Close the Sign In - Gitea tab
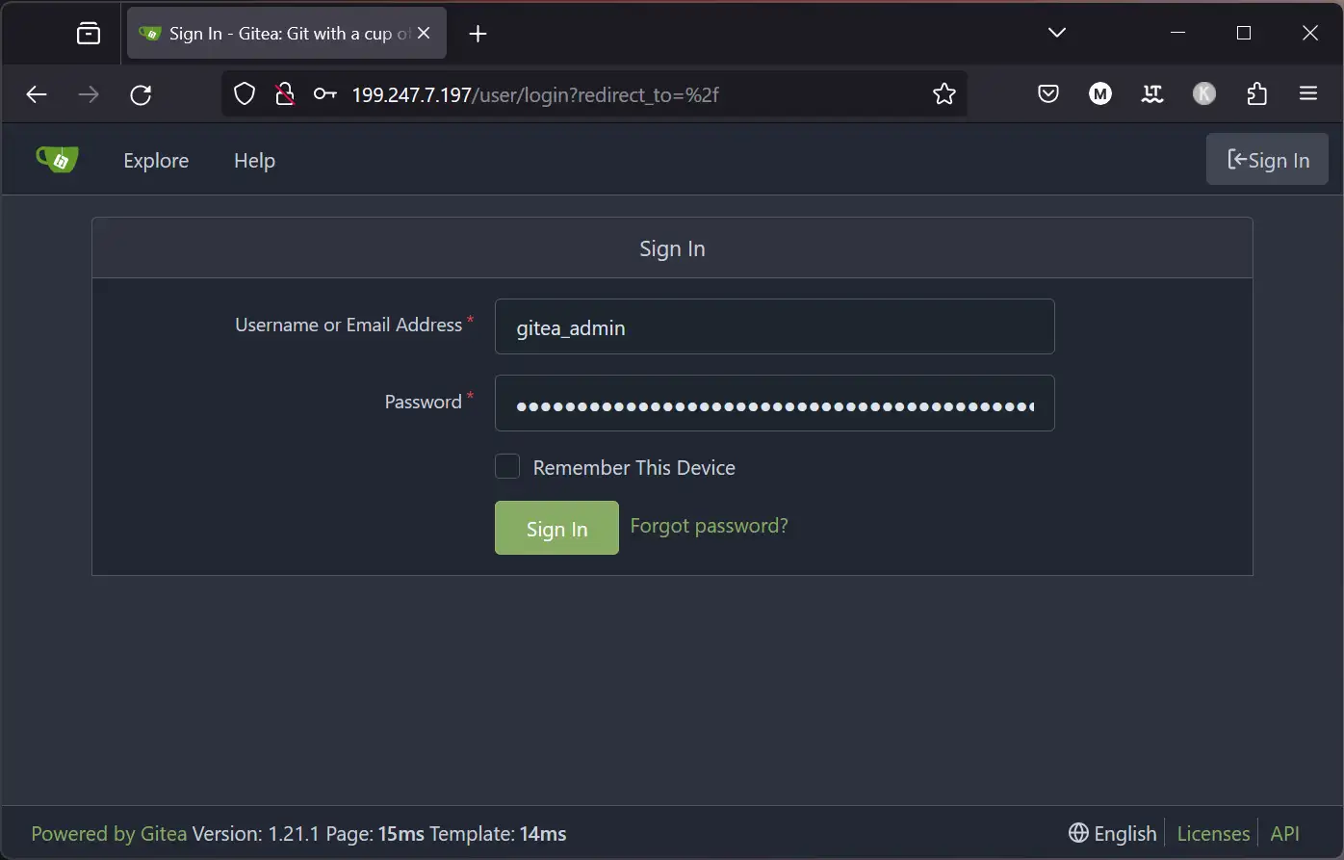Image resolution: width=1344 pixels, height=860 pixels. [424, 34]
